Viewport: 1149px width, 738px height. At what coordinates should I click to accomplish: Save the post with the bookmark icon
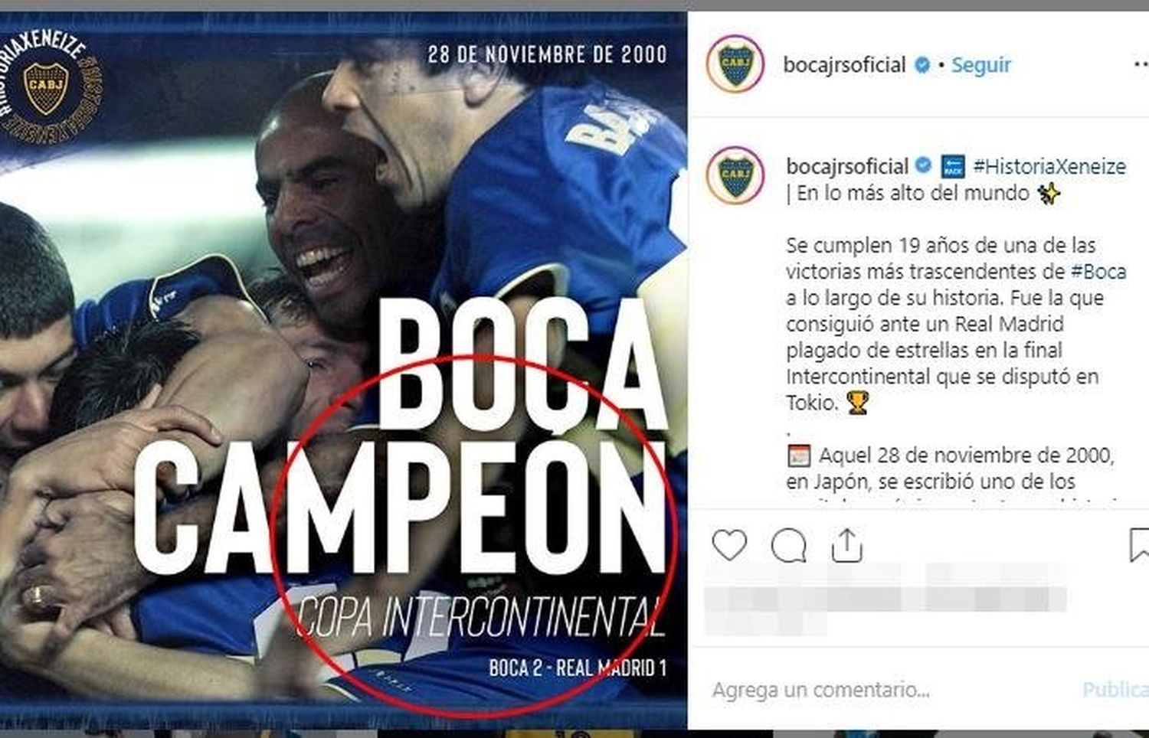[1140, 545]
